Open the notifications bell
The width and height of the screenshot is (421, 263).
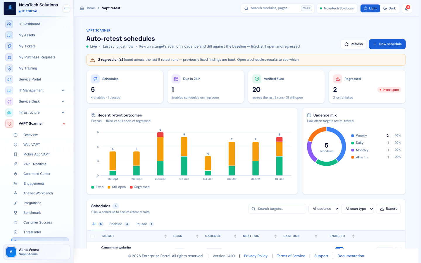pyautogui.click(x=407, y=8)
